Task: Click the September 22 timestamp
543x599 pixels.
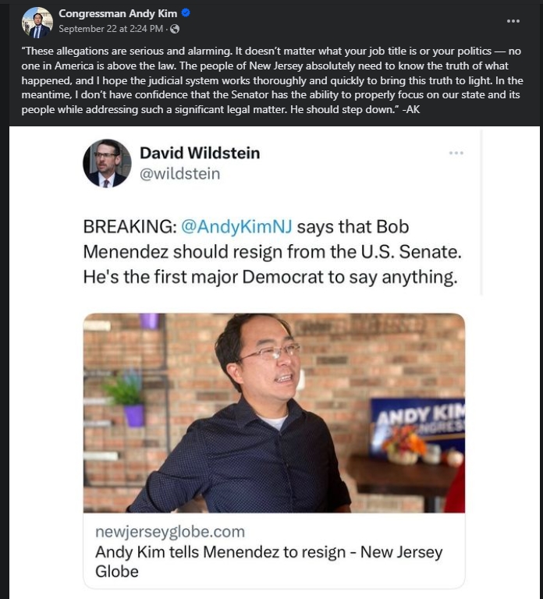Action: (x=111, y=29)
